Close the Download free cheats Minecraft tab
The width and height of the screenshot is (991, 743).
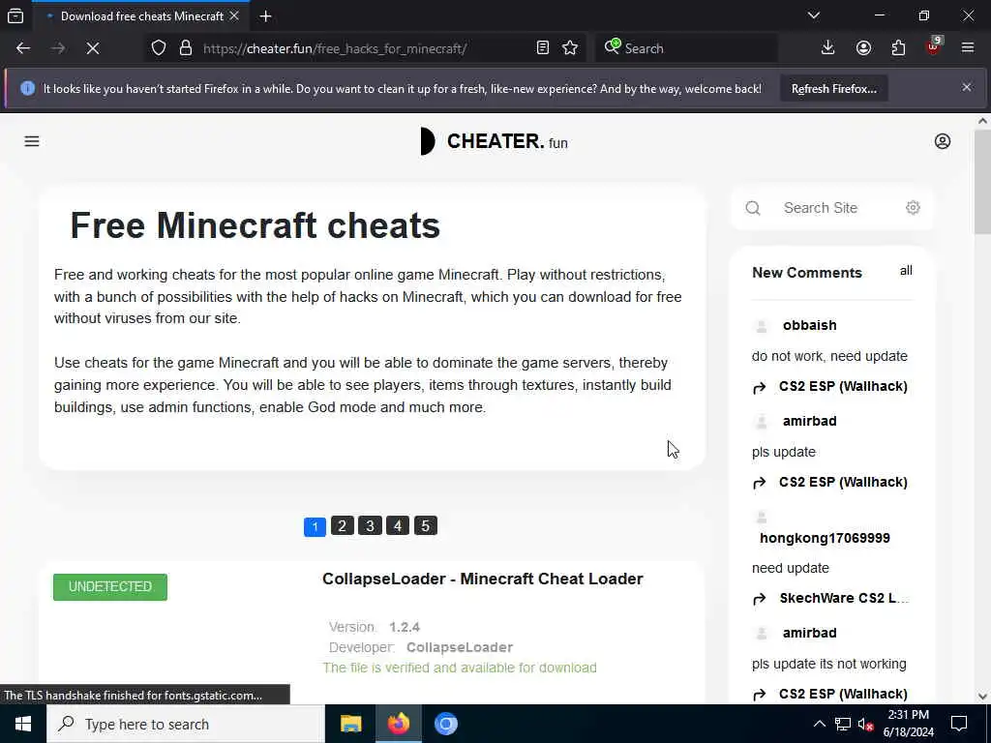pos(234,15)
